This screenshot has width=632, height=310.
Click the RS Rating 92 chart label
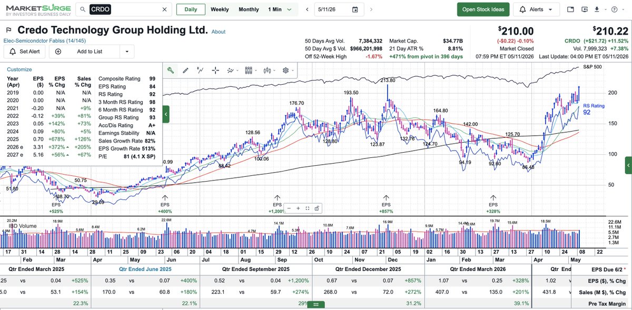click(x=594, y=109)
